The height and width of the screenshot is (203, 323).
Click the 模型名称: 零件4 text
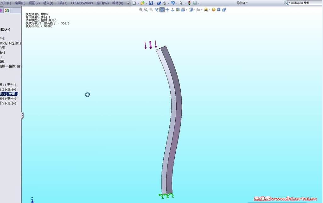coord(37,14)
